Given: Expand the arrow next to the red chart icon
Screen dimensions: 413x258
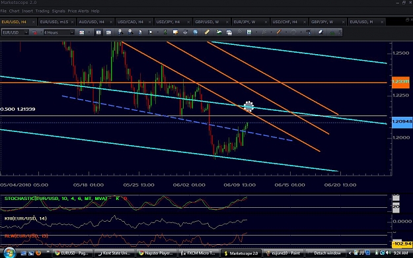Looking at the screenshot, I should point(41,32).
